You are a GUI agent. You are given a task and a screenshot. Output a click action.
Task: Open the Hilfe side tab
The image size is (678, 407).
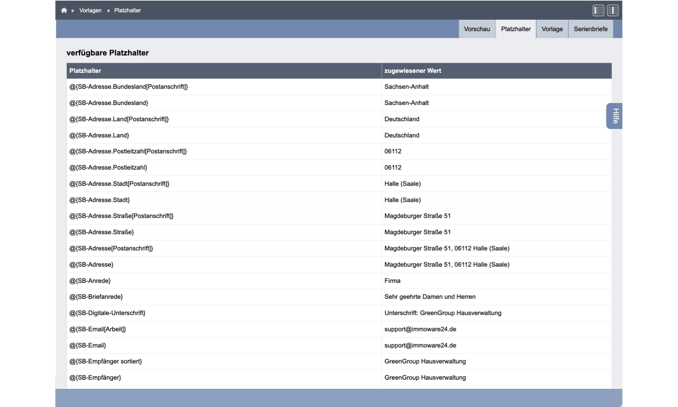point(615,116)
